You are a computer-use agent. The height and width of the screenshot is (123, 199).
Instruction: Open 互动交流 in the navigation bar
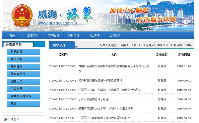click(x=115, y=35)
